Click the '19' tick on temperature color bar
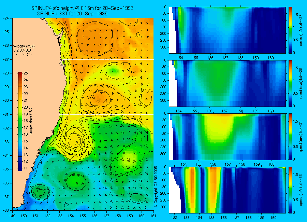This screenshot has width=307, height=222. pos(26,114)
